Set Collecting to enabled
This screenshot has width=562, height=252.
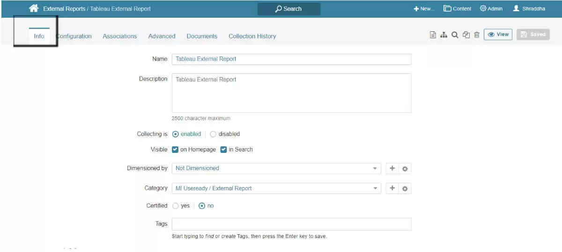click(x=176, y=134)
